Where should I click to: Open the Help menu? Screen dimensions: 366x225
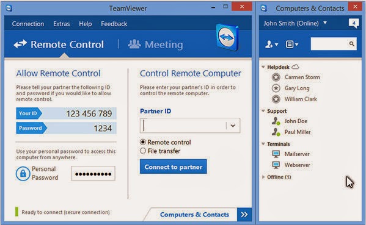click(85, 24)
